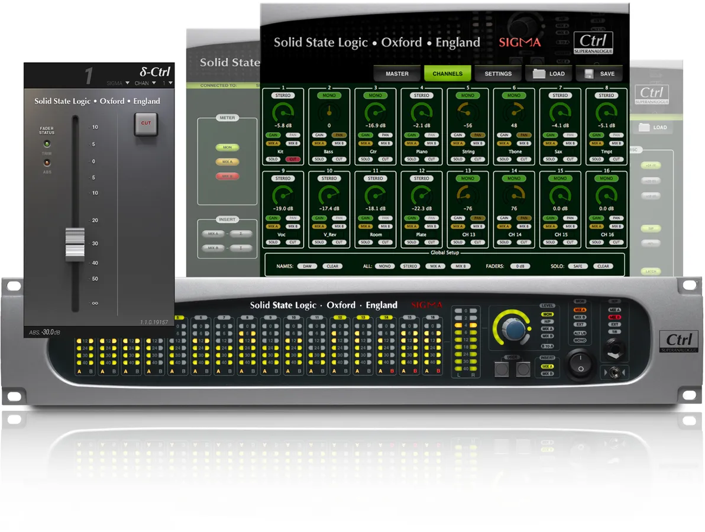Toggle MIX B on the Tmpt channel
The height and width of the screenshot is (532, 705).
(616, 143)
